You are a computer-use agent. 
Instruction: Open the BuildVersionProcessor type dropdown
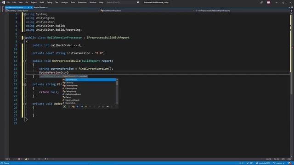(147, 11)
